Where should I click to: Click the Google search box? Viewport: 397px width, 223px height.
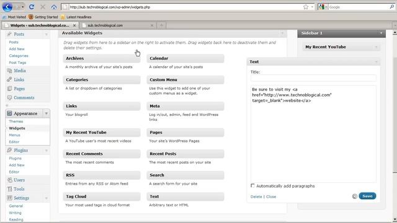pos(359,7)
